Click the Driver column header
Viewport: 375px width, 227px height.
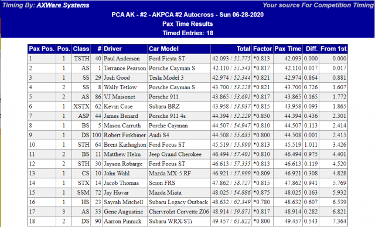point(125,49)
